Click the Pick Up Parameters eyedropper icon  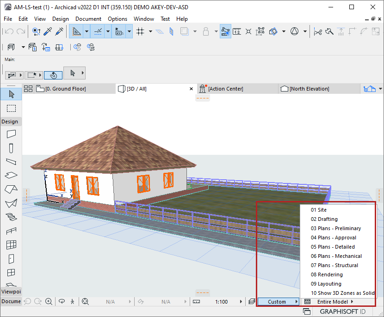pyautogui.click(x=48, y=31)
